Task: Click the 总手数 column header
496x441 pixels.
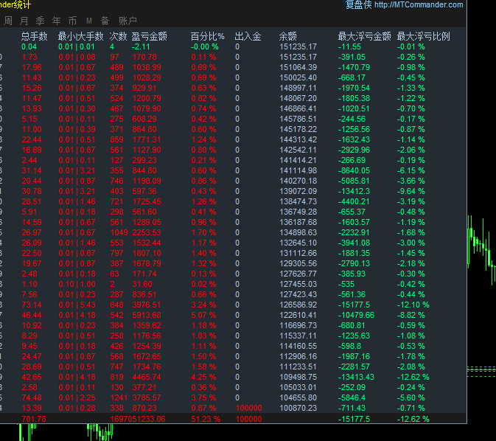Action: click(x=34, y=36)
